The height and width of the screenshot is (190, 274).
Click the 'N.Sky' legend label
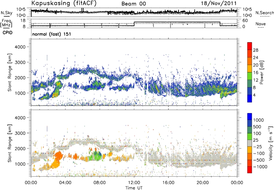[7, 13]
